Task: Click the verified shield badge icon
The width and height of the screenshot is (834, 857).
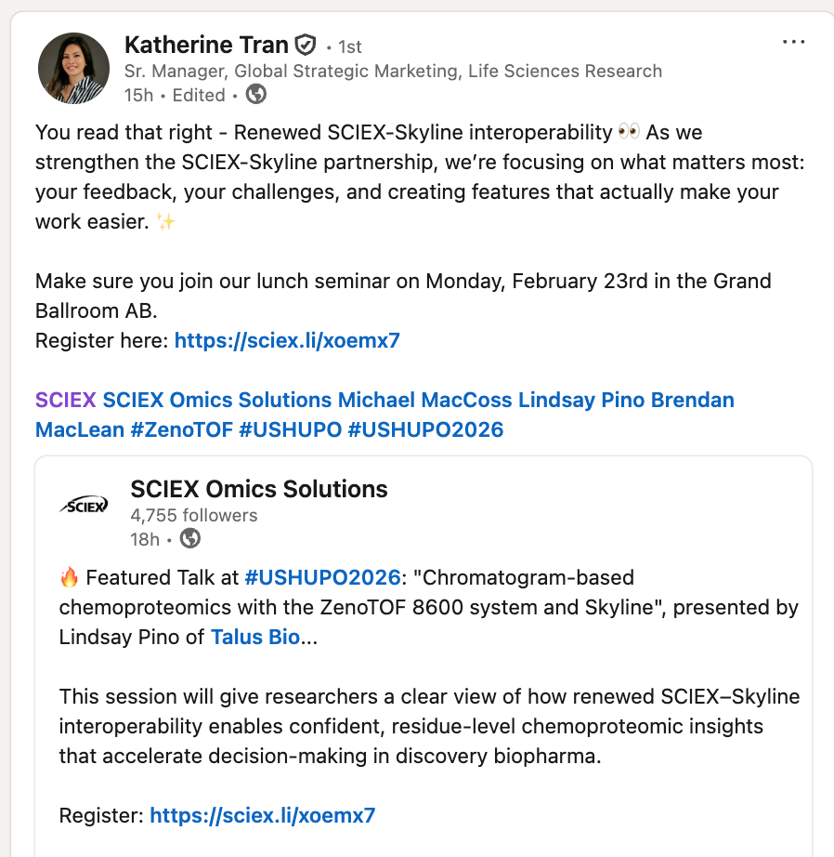Action: (x=305, y=45)
